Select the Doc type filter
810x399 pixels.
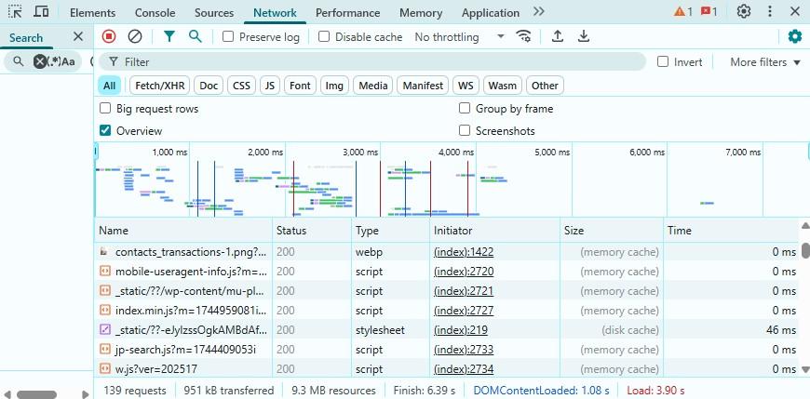[209, 86]
